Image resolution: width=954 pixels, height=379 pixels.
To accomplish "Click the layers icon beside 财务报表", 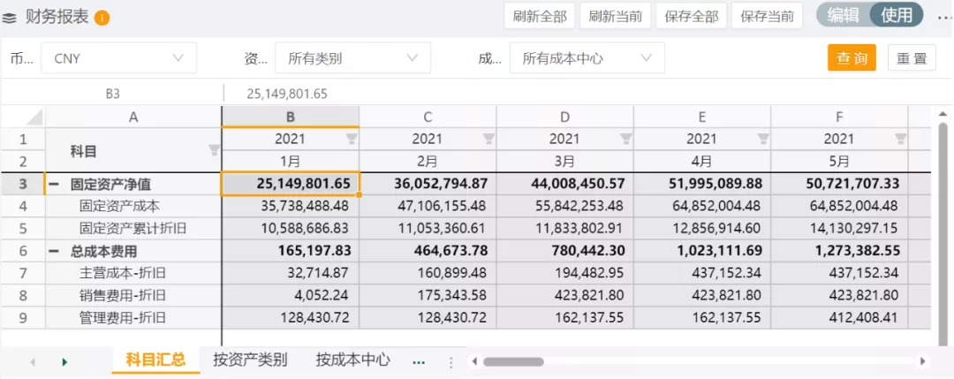I will coord(10,17).
